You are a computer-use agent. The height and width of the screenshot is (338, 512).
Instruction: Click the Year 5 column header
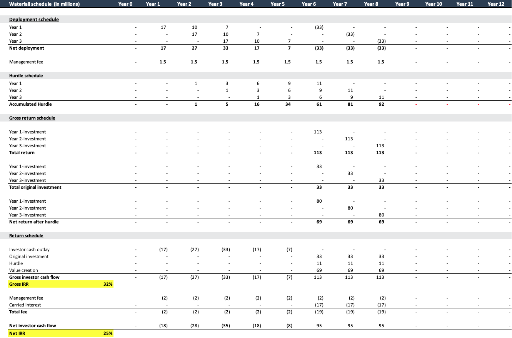click(x=278, y=4)
